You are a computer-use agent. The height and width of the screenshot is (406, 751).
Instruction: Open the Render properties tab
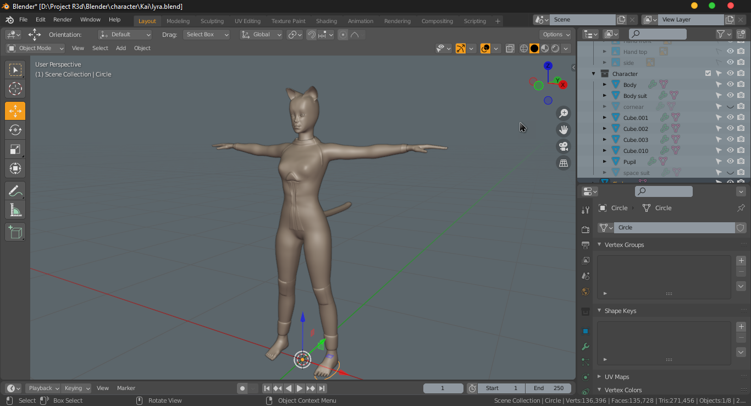(x=586, y=229)
